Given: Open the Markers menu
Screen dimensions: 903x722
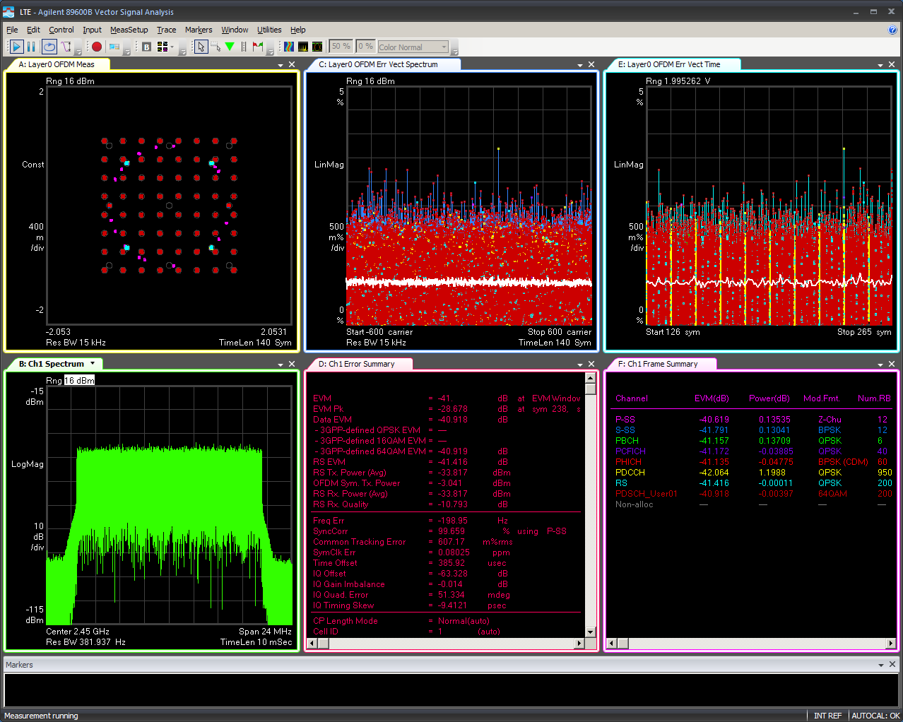Looking at the screenshot, I should click(x=199, y=30).
